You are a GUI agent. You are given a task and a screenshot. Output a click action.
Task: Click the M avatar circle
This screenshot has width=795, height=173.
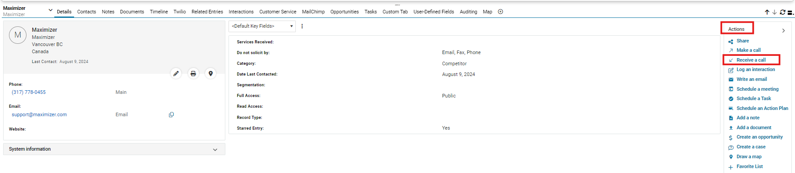[x=18, y=35]
